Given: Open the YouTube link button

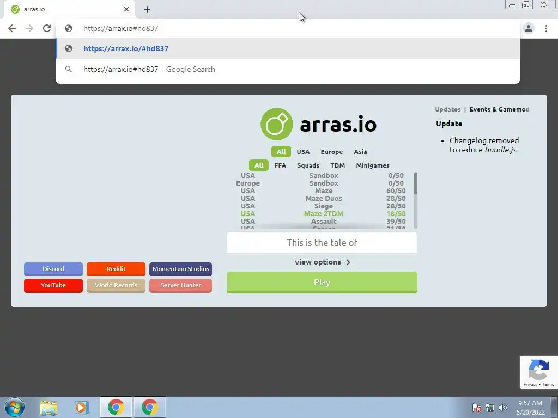Looking at the screenshot, I should coord(53,285).
